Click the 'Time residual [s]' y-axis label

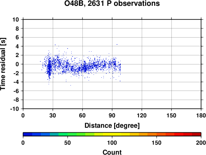pyautogui.click(x=3, y=64)
